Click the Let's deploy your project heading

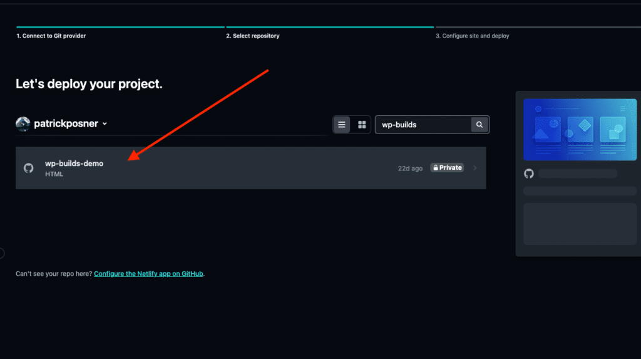89,84
